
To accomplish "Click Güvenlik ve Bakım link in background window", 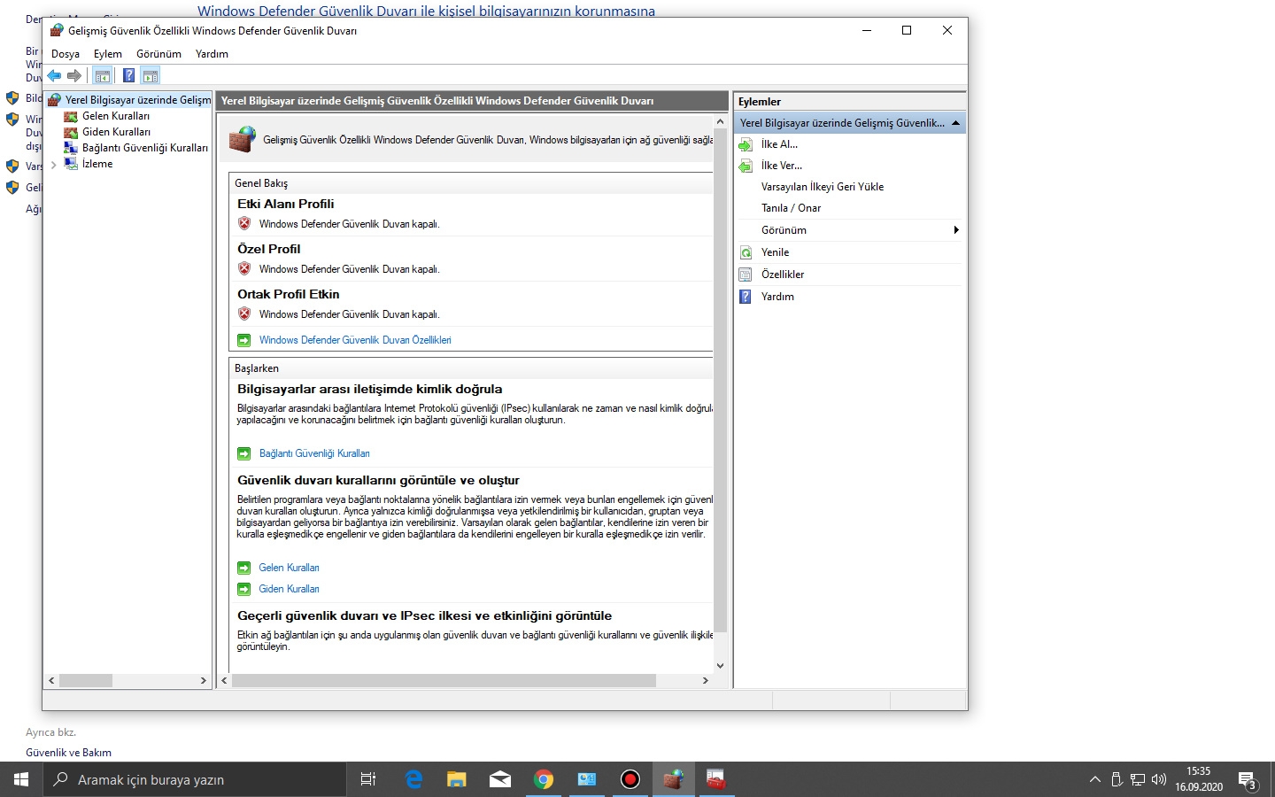I will 68,753.
